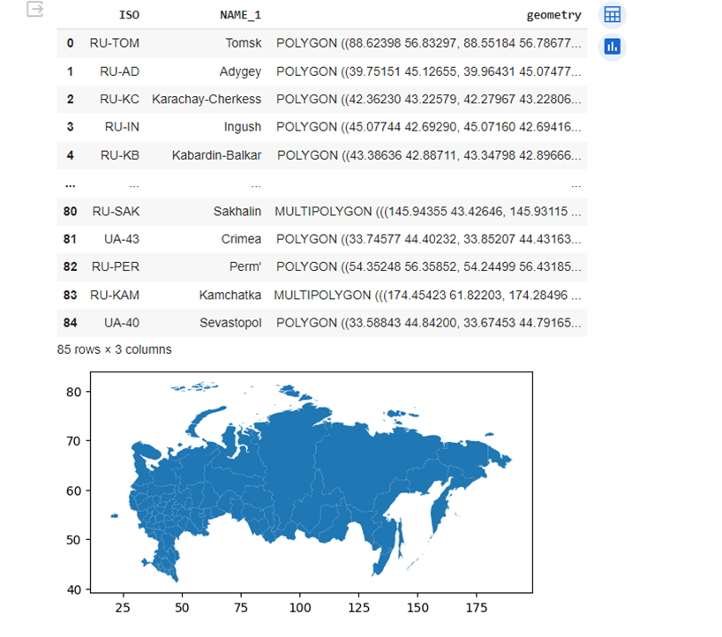Viewport: 722px width, 637px height.
Task: Click the '85 rows × 3 columns' text
Action: (115, 349)
